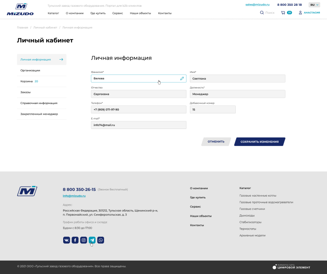The image size is (327, 274).
Task: Expand the RU language dropdown
Action: pos(314,4)
